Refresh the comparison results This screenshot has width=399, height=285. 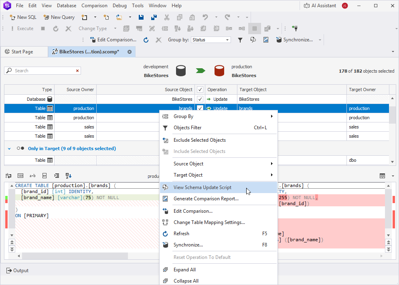pyautogui.click(x=146, y=40)
